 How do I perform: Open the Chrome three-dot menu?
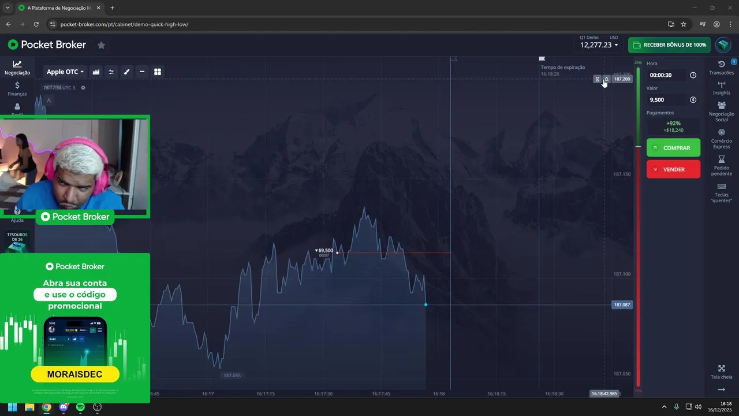pos(729,24)
